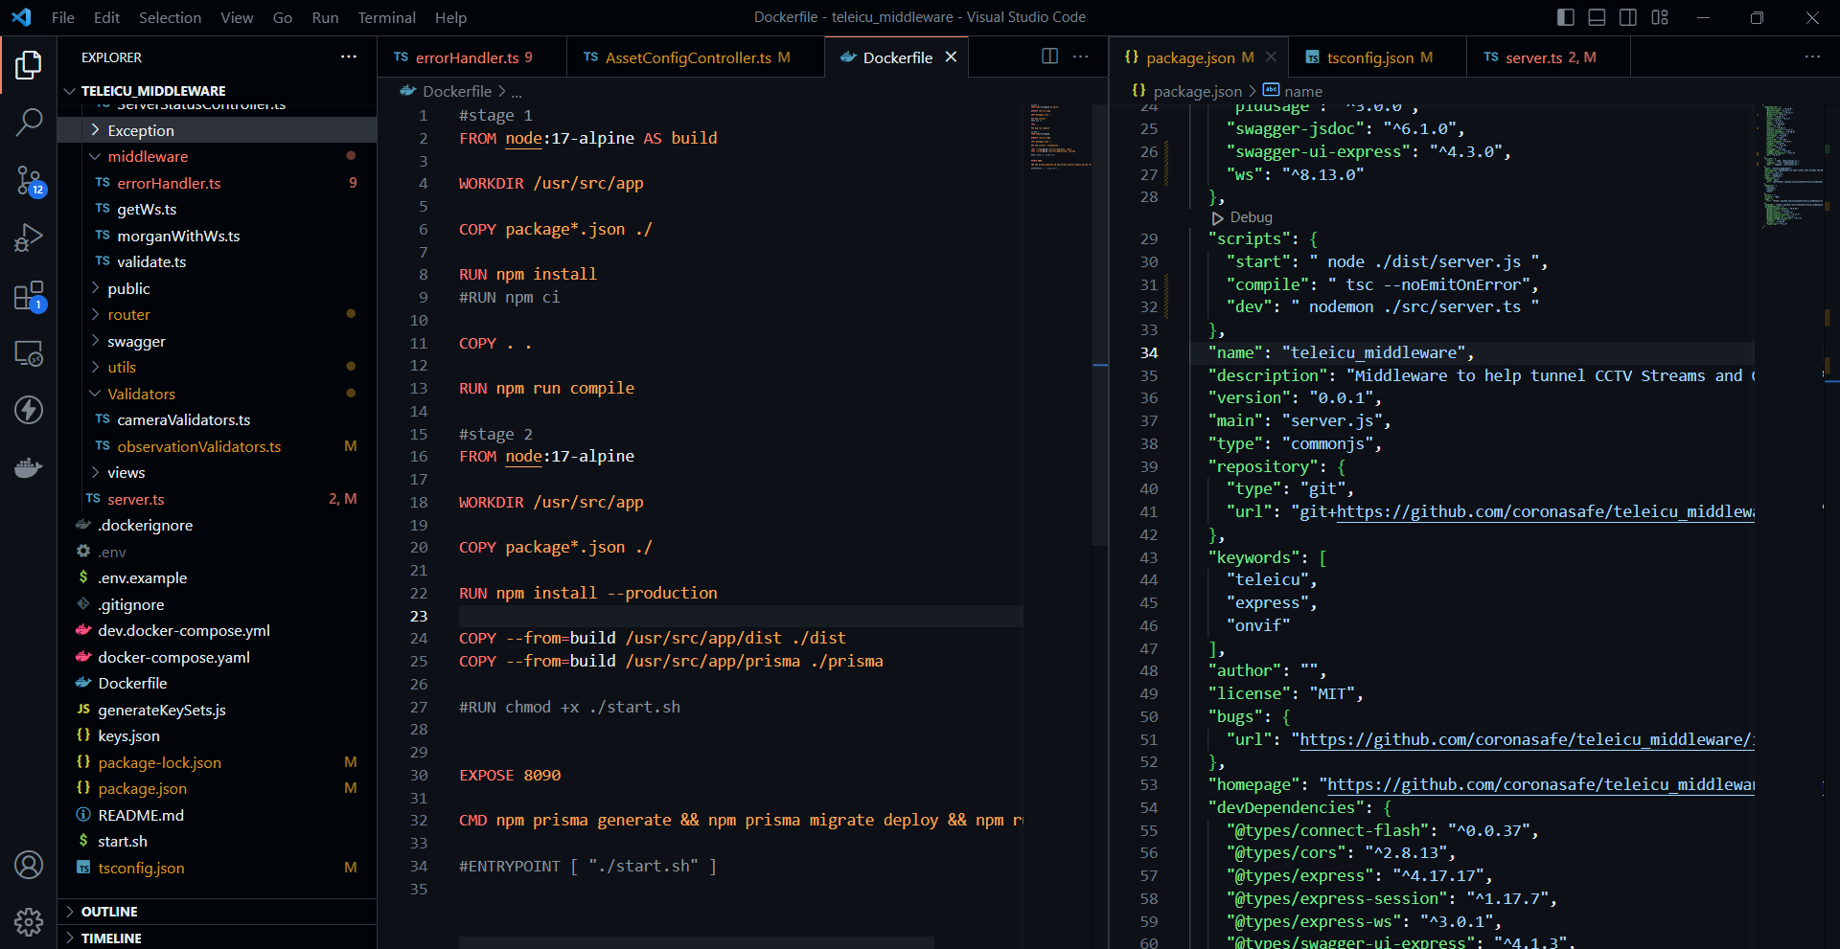Open the Search view

coord(29,122)
